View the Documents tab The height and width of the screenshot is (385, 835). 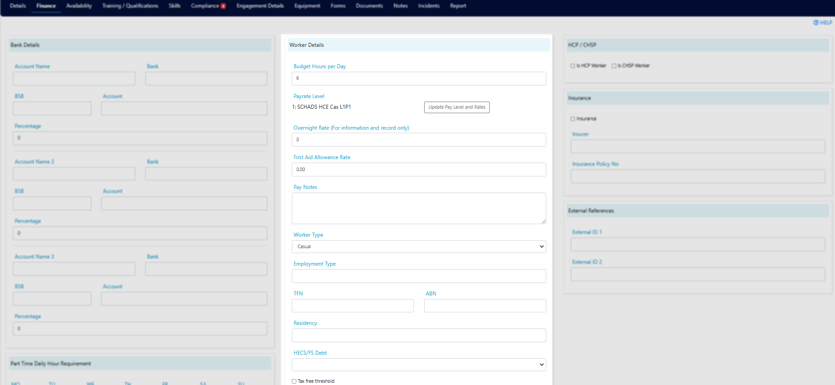pos(369,6)
